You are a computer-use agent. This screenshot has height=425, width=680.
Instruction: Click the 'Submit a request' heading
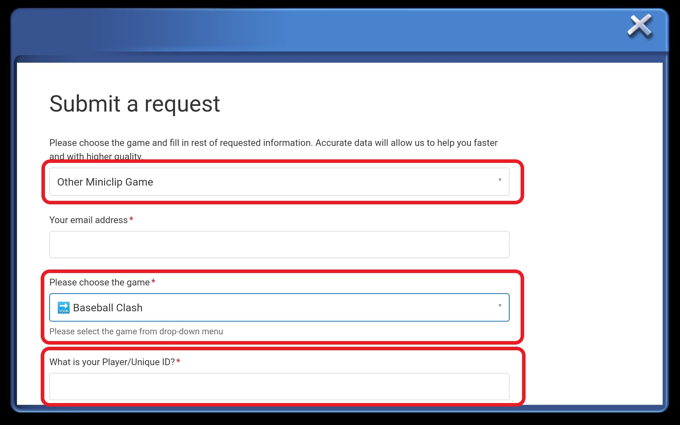click(x=135, y=104)
